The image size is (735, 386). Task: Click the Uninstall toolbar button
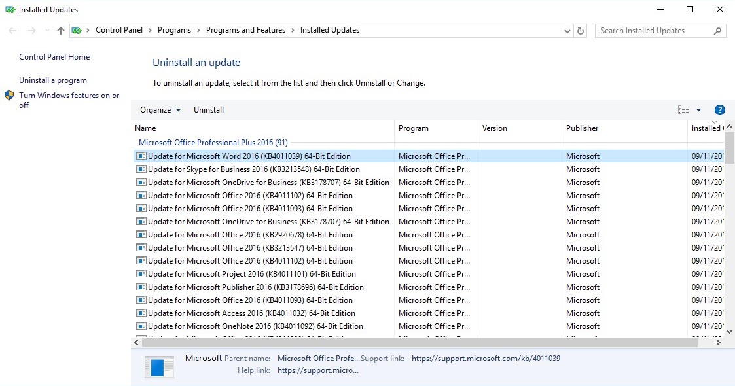[209, 110]
